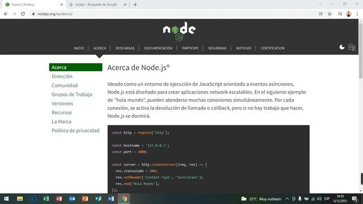Open the tab search dropdown arrow

[x=320, y=4]
